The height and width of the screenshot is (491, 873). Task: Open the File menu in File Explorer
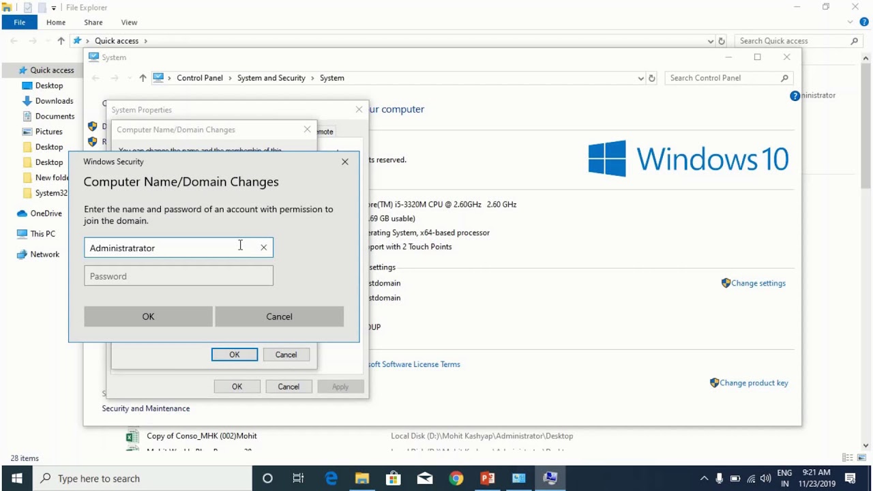pos(20,23)
